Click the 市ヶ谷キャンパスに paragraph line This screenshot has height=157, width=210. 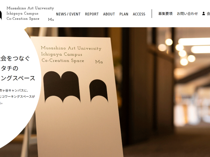[x=14, y=91]
